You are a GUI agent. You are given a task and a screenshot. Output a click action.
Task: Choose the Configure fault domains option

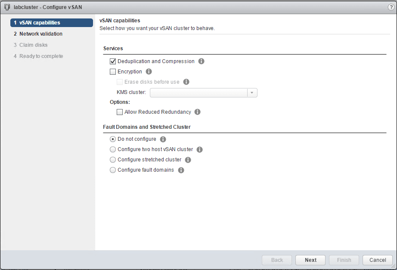coord(113,170)
